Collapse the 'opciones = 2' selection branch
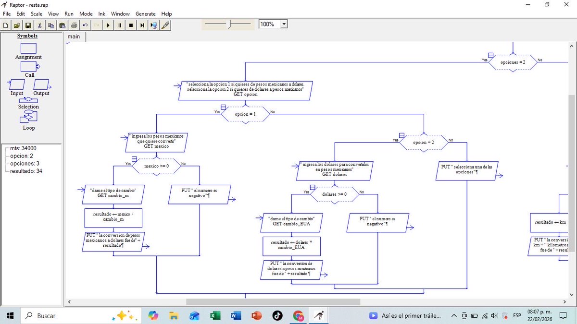The width and height of the screenshot is (577, 324). [x=490, y=55]
